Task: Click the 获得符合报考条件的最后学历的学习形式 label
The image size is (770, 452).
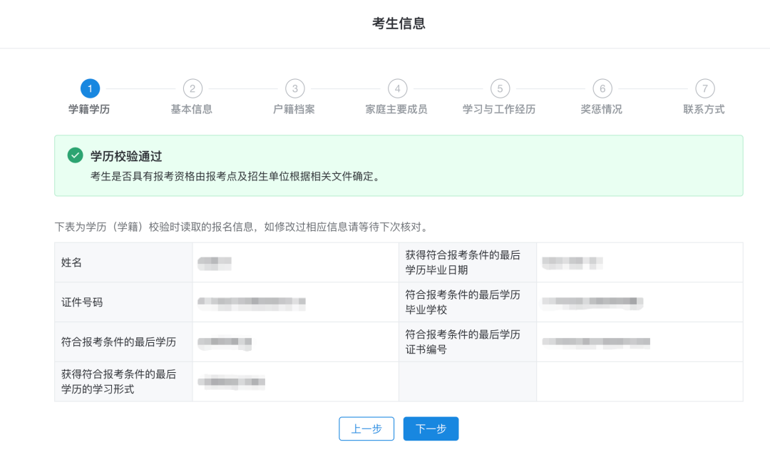Action: [x=119, y=381]
